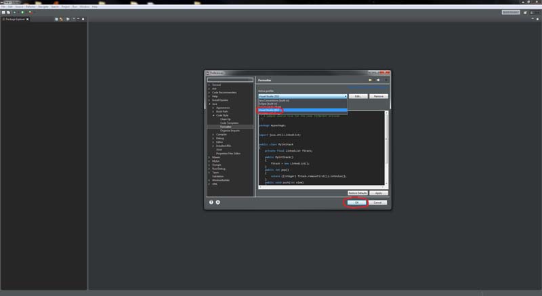Click Collapse All in Package Explorer
Screen dimensions: 542x296
tap(56, 19)
